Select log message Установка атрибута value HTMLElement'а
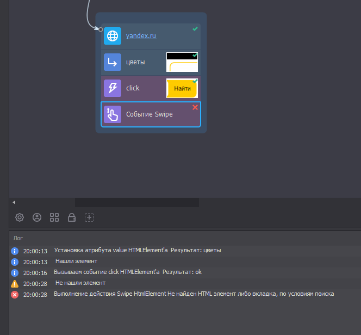This screenshot has width=361, height=335. (138, 251)
